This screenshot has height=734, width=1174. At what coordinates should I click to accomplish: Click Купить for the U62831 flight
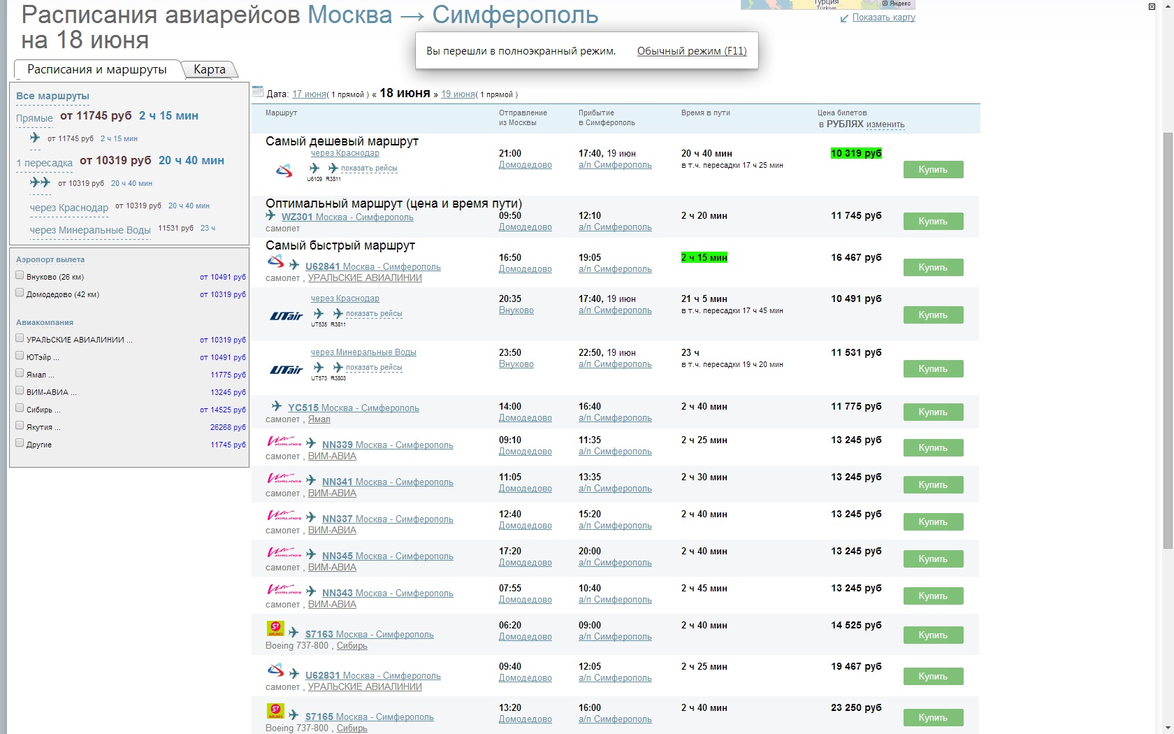[933, 677]
